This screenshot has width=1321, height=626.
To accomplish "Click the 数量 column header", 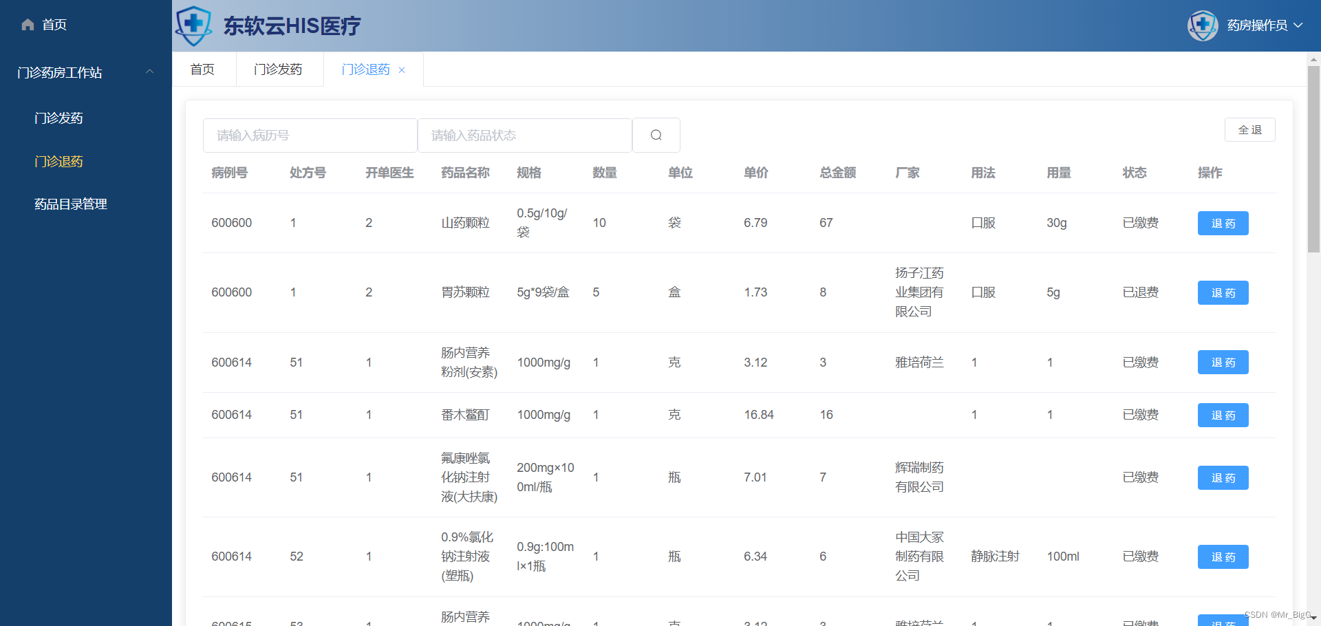I will (605, 173).
